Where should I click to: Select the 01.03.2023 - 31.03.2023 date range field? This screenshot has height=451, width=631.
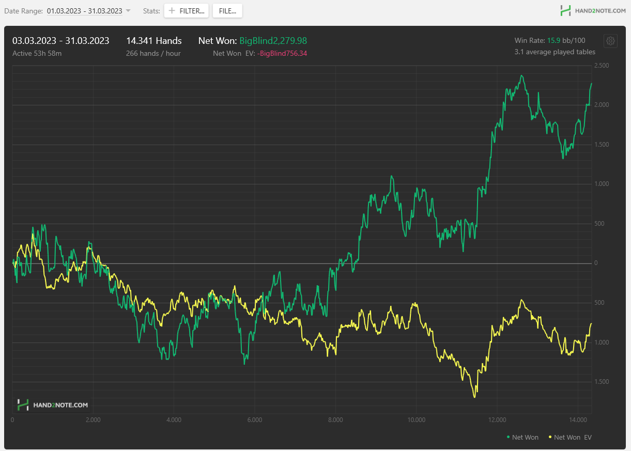(84, 11)
